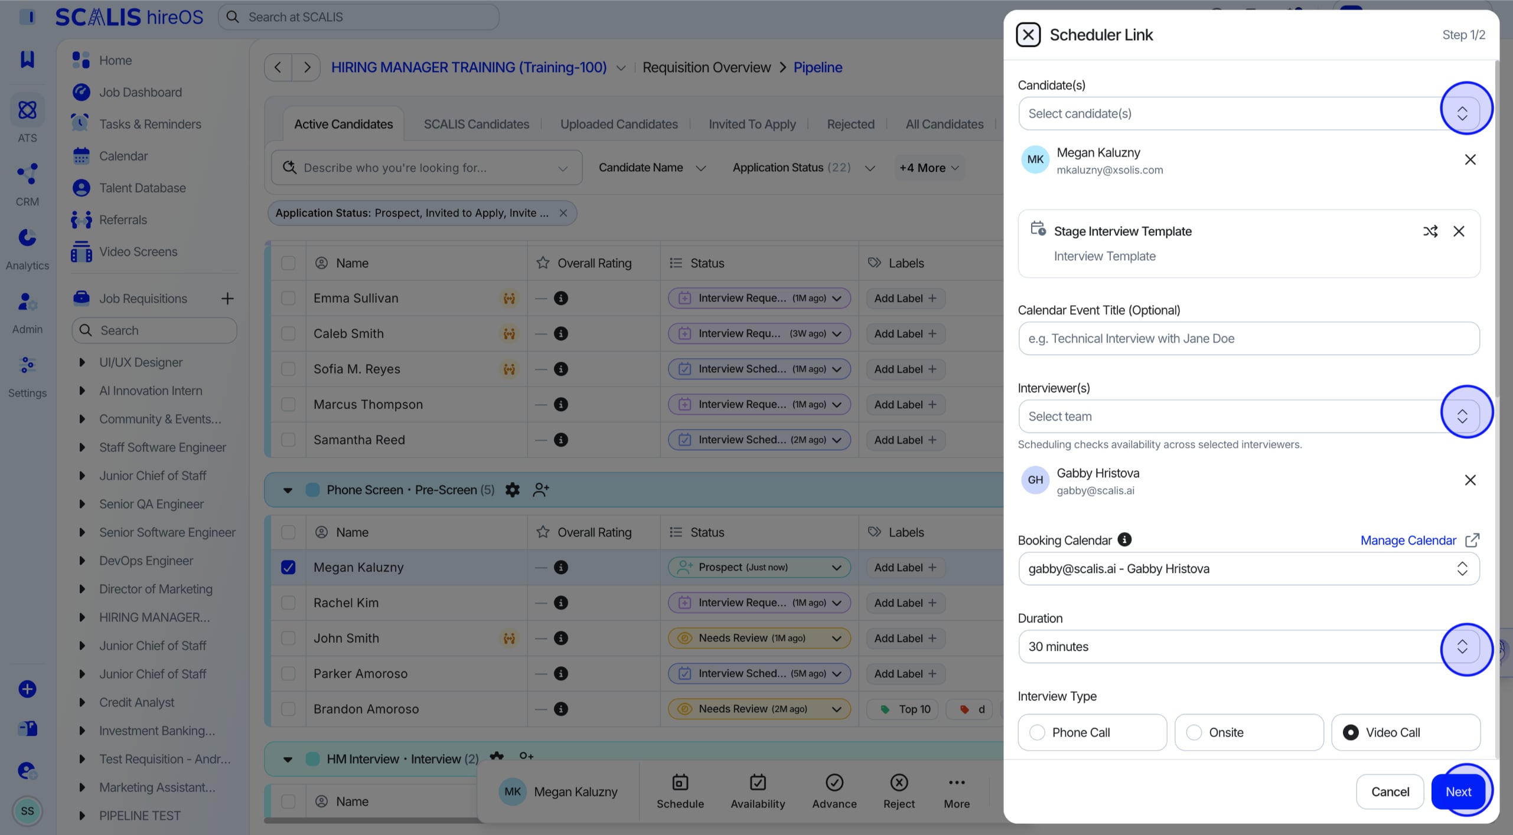
Task: Open Application Status filter dropdown
Action: click(803, 168)
